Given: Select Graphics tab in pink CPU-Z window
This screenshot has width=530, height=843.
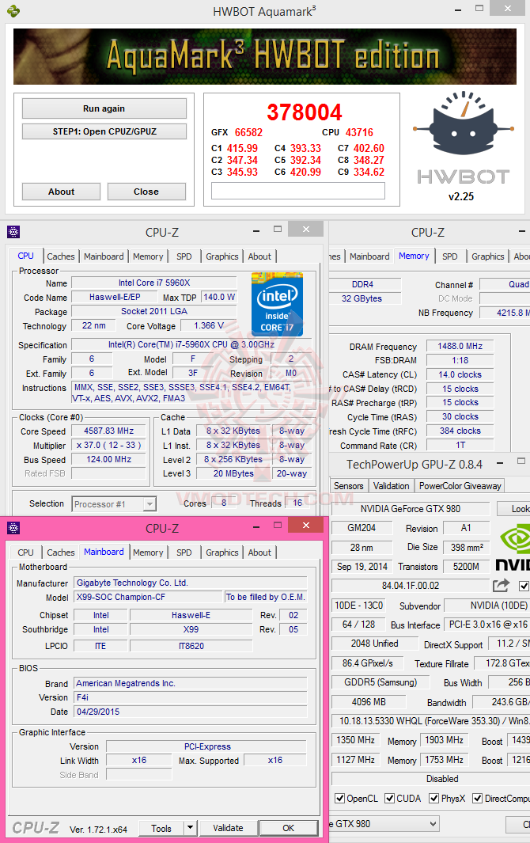Looking at the screenshot, I should click(x=222, y=553).
